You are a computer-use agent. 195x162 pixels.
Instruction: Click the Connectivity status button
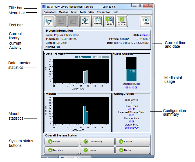click(97, 142)
